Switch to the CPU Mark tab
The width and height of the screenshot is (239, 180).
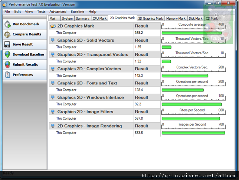99,19
